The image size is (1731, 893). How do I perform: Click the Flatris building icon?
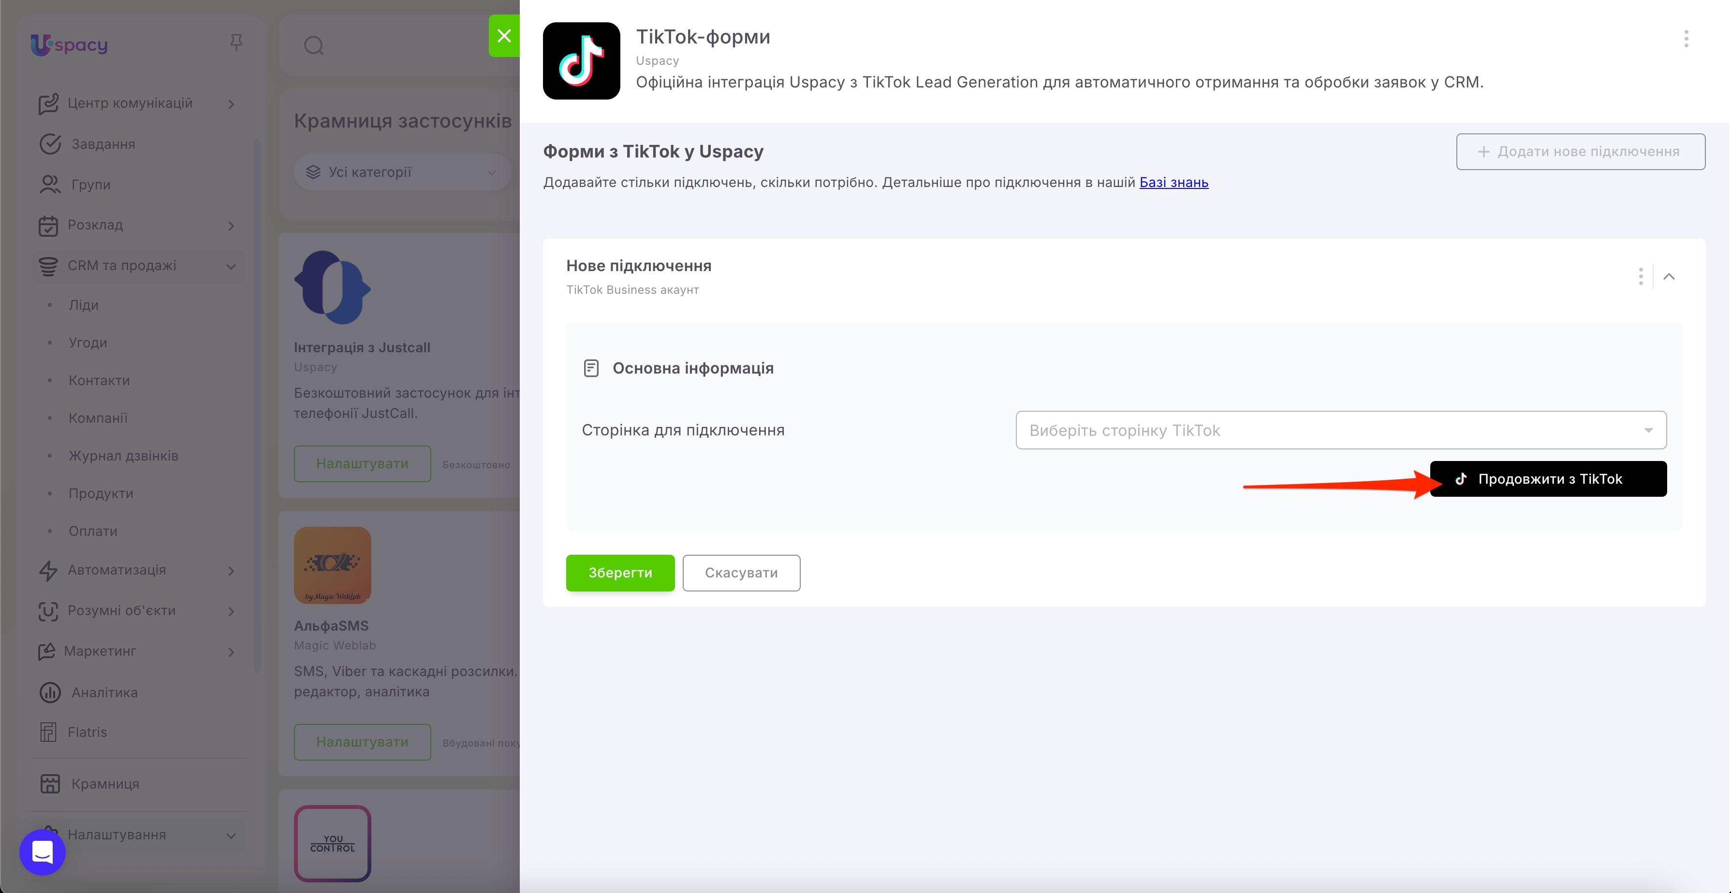[x=48, y=732]
